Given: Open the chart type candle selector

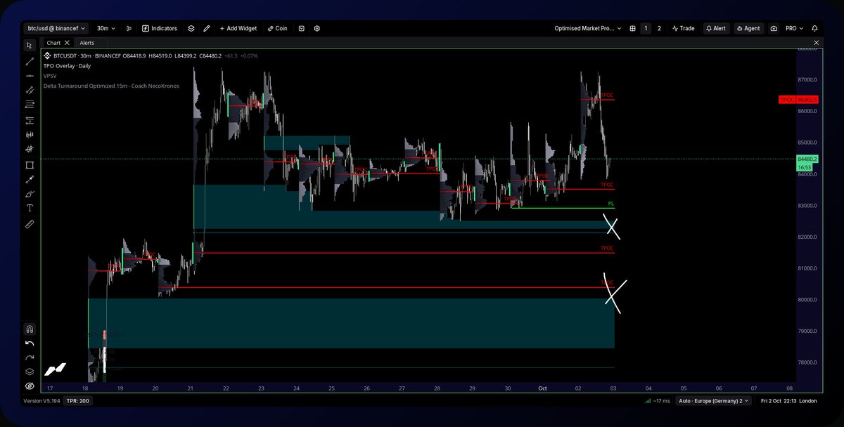Looking at the screenshot, I should point(129,29).
